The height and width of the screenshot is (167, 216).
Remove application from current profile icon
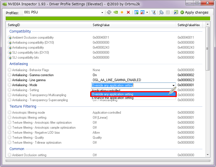point(142,13)
